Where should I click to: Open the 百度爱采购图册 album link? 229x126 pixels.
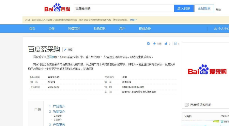(x=201, y=105)
